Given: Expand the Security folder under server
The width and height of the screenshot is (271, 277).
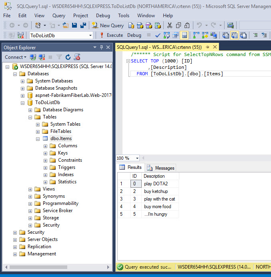Looking at the screenshot, I should pos(15,232).
